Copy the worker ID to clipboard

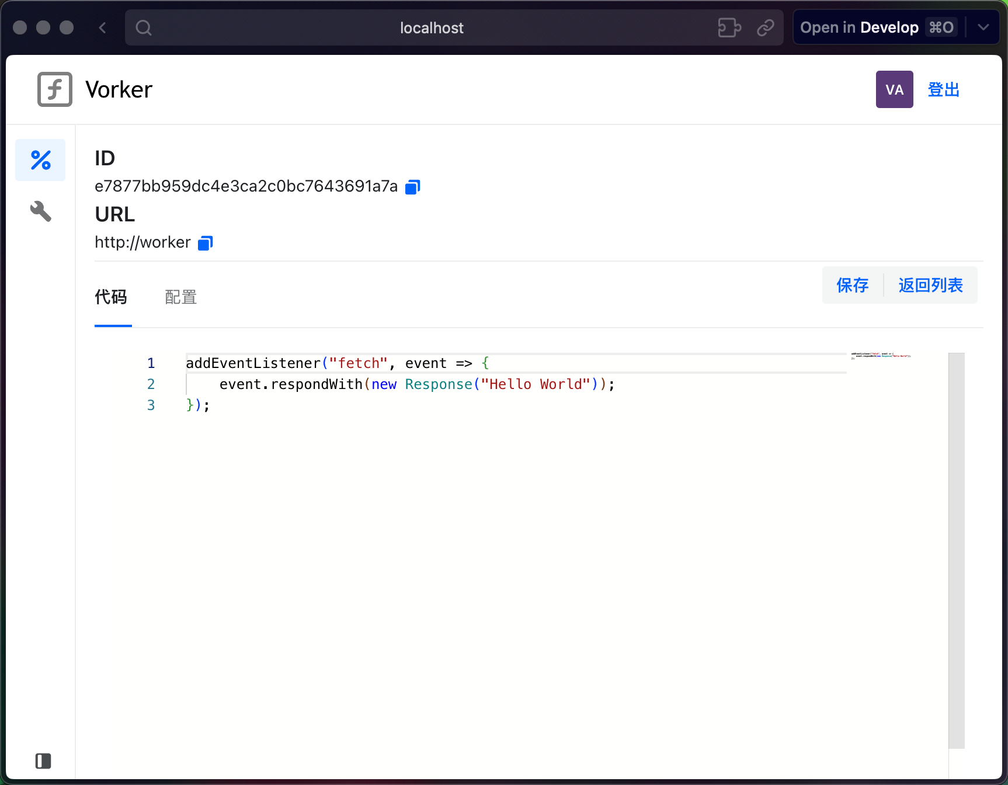pyautogui.click(x=413, y=187)
